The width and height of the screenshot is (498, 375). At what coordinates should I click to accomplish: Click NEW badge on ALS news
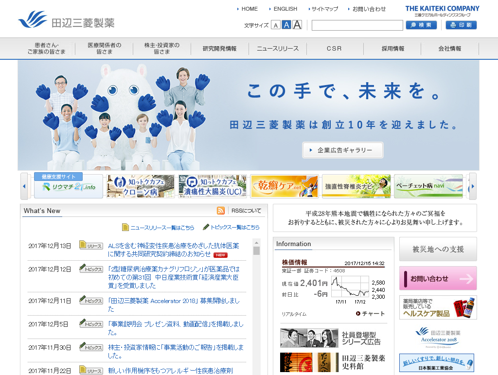click(220, 255)
